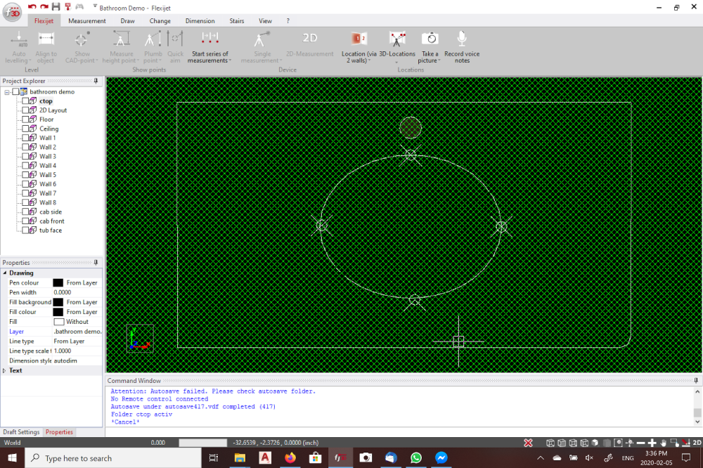This screenshot has width=703, height=468.
Task: Collapse the Drawing properties section
Action: (5, 273)
